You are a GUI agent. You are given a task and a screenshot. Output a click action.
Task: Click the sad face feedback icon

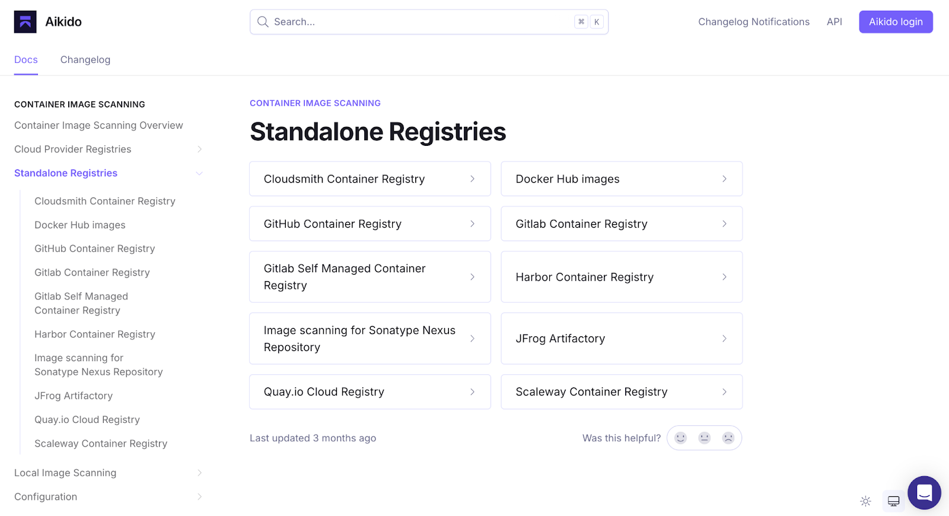pos(728,438)
